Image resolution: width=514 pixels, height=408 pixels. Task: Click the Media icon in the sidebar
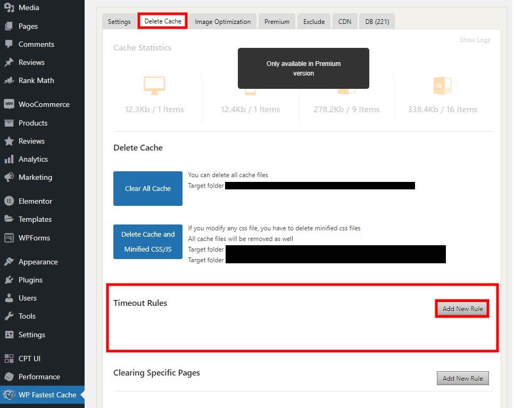pyautogui.click(x=9, y=7)
